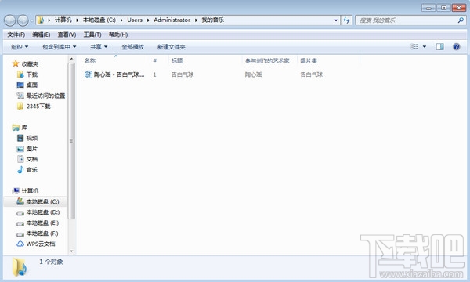This screenshot has height=282, width=470.
Task: Click the search magnifier icon
Action: pyautogui.click(x=461, y=20)
